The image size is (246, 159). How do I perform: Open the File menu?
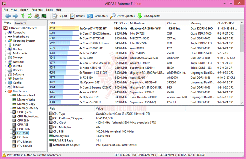click(x=6, y=10)
